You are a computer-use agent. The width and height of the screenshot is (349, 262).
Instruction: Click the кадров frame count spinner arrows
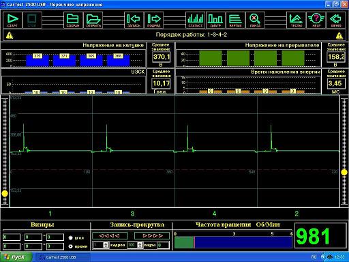pyautogui.click(x=106, y=245)
